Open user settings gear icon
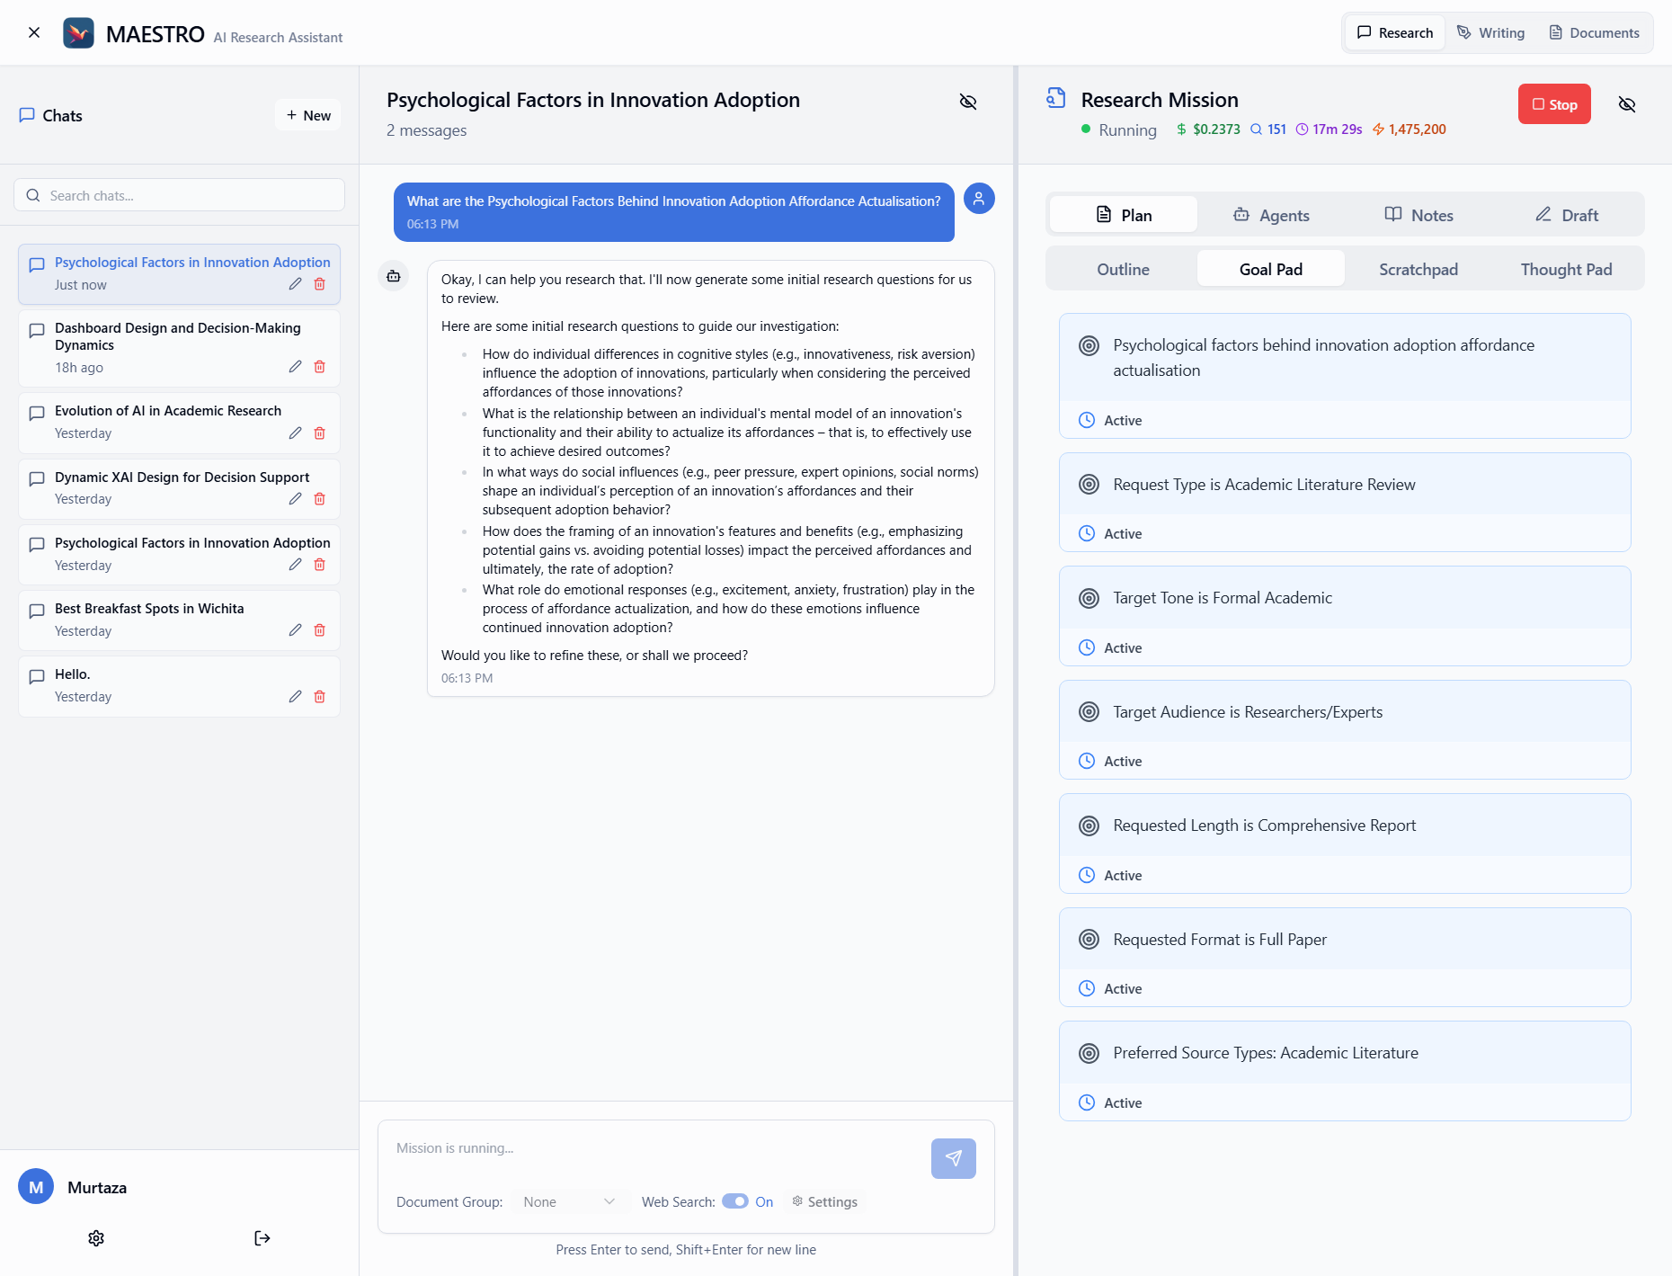This screenshot has height=1276, width=1672. click(96, 1238)
